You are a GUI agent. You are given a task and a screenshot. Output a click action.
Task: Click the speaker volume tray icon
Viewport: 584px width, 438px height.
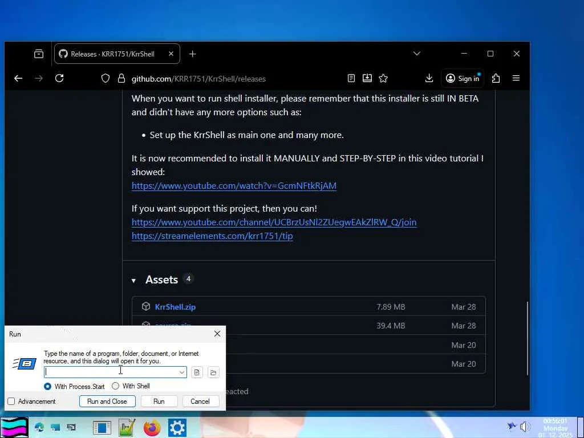click(x=525, y=427)
